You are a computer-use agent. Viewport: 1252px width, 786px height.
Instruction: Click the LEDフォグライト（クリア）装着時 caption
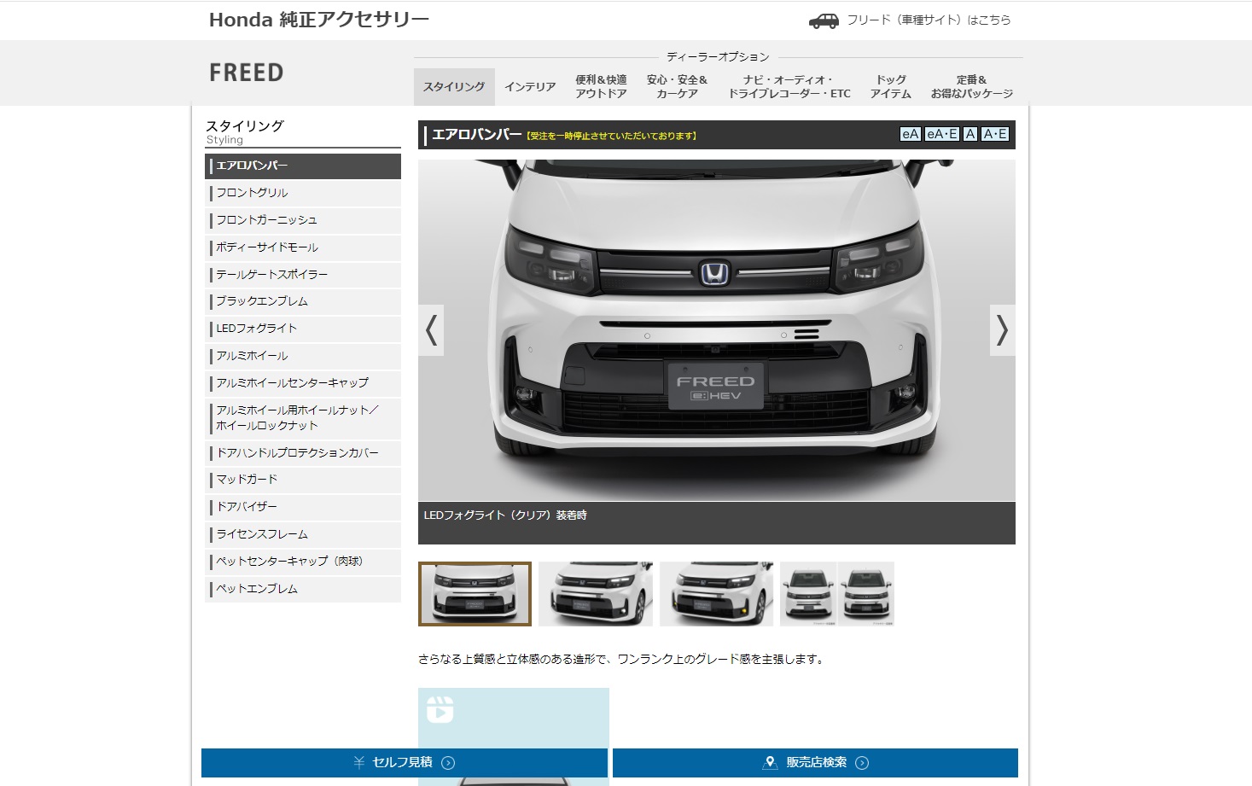(505, 515)
